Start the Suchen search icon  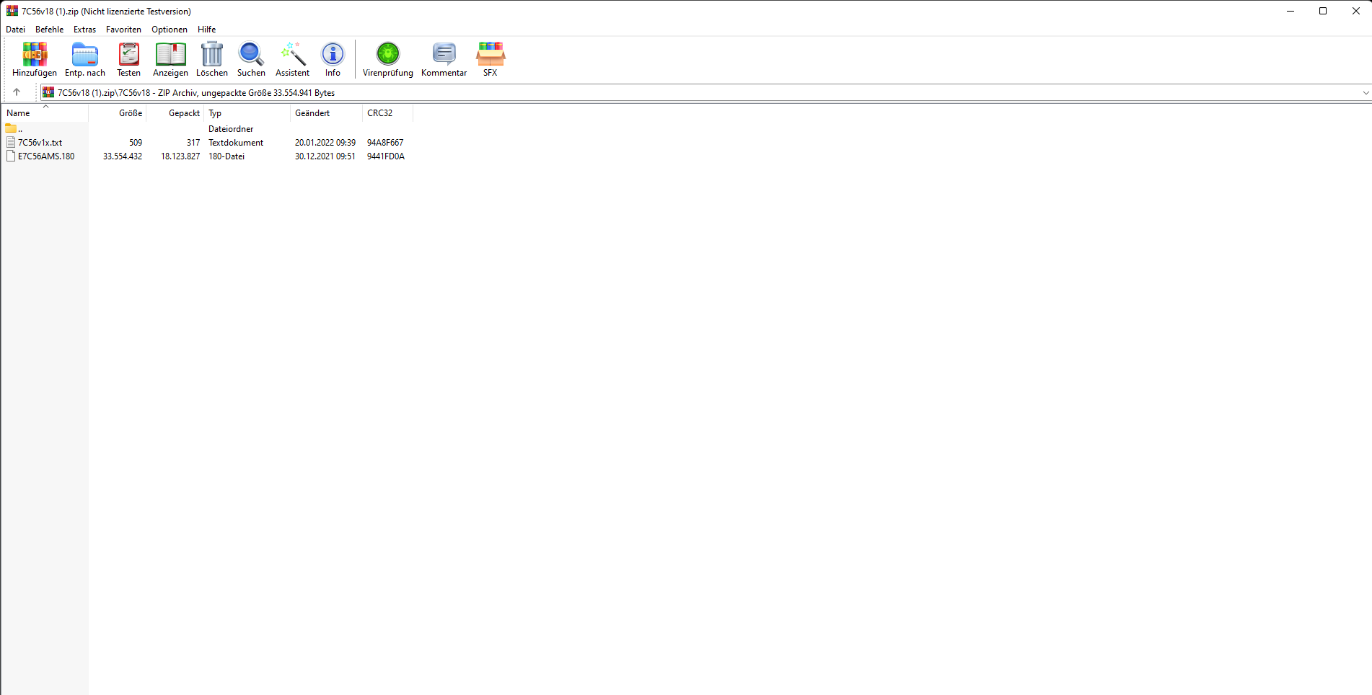pos(250,59)
